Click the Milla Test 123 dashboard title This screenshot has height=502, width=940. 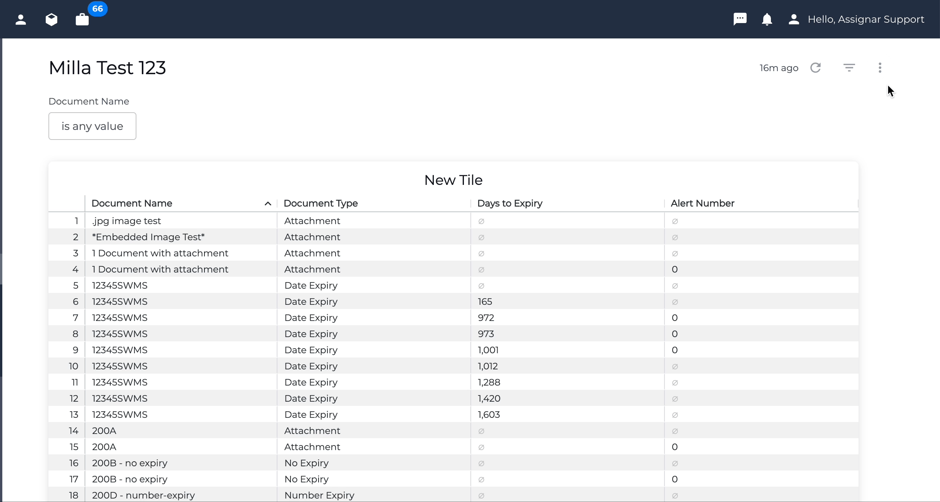click(107, 68)
